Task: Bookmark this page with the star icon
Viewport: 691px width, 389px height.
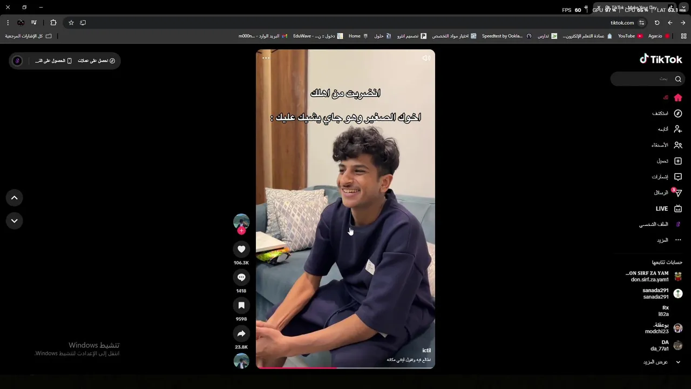Action: click(x=71, y=23)
